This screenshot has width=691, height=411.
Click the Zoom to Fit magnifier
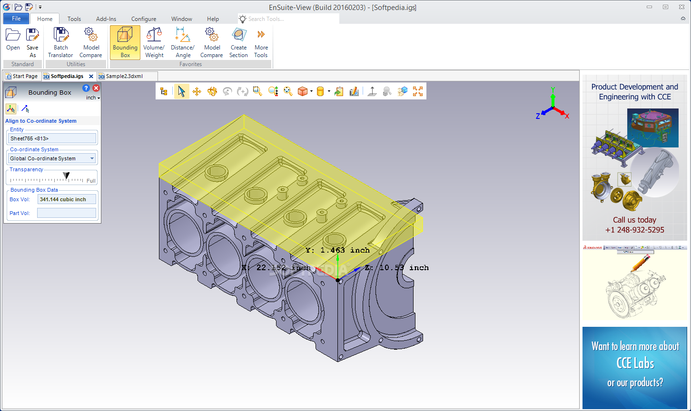pyautogui.click(x=288, y=91)
